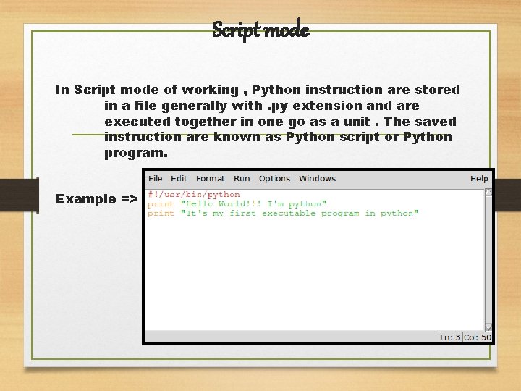The height and width of the screenshot is (391, 521).
Task: Click the Col: 50 status bar indicator
Action: pos(477,337)
